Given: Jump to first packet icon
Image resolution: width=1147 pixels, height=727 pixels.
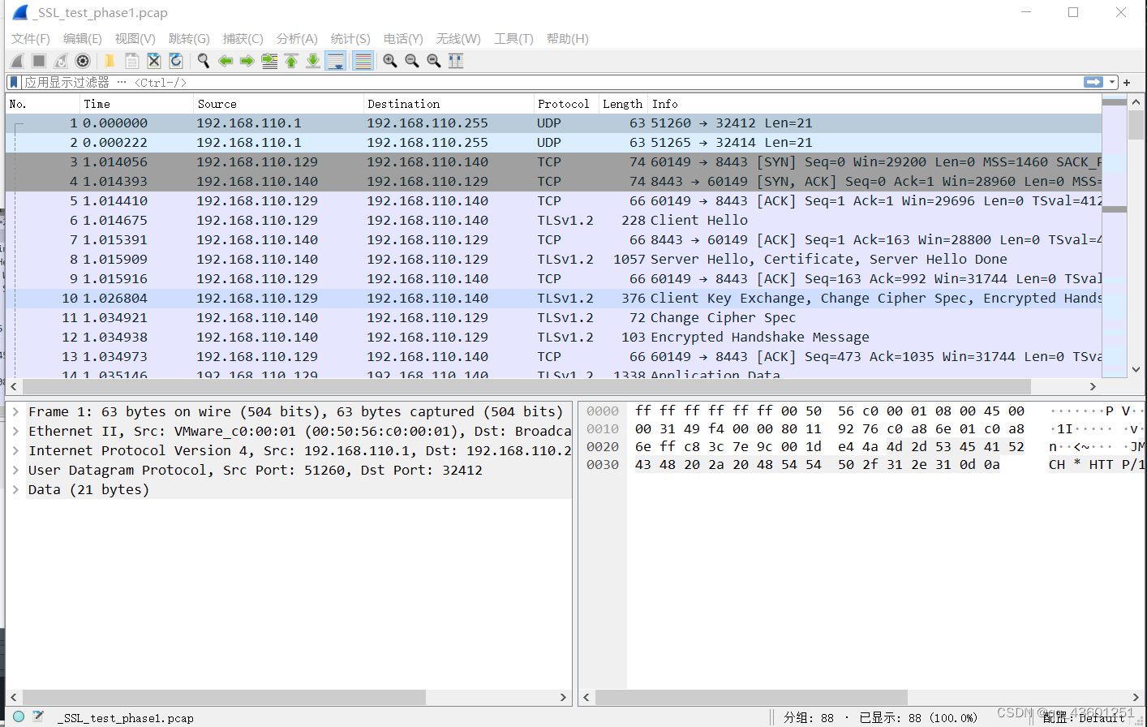Looking at the screenshot, I should tap(291, 61).
